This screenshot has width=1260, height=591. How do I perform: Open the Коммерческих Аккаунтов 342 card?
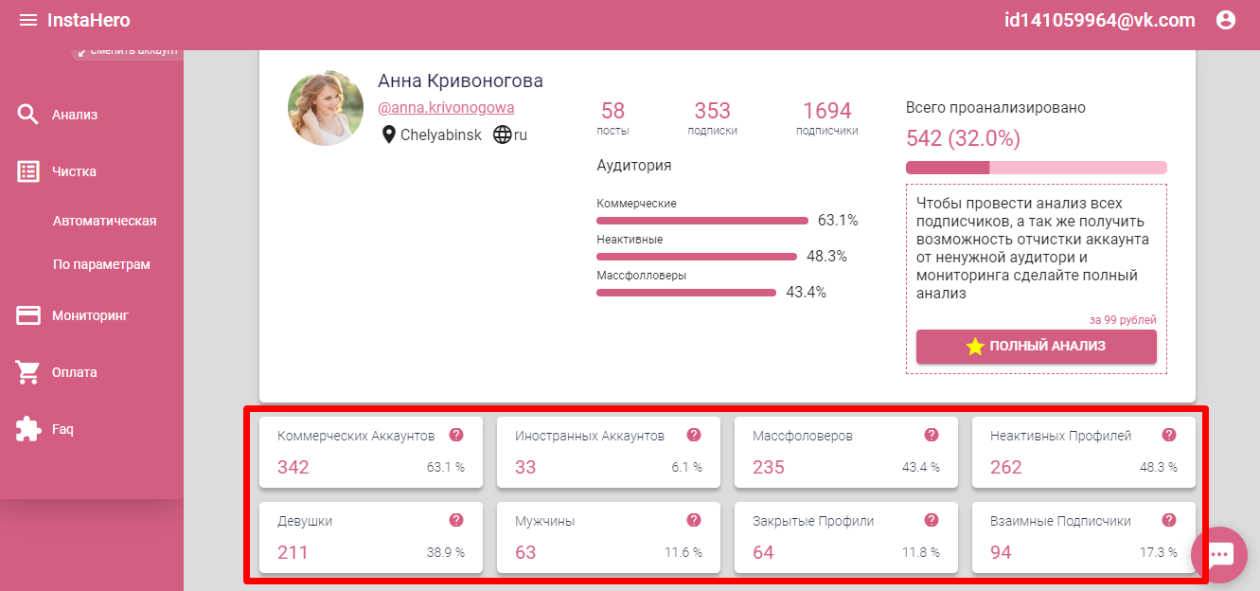pyautogui.click(x=371, y=452)
